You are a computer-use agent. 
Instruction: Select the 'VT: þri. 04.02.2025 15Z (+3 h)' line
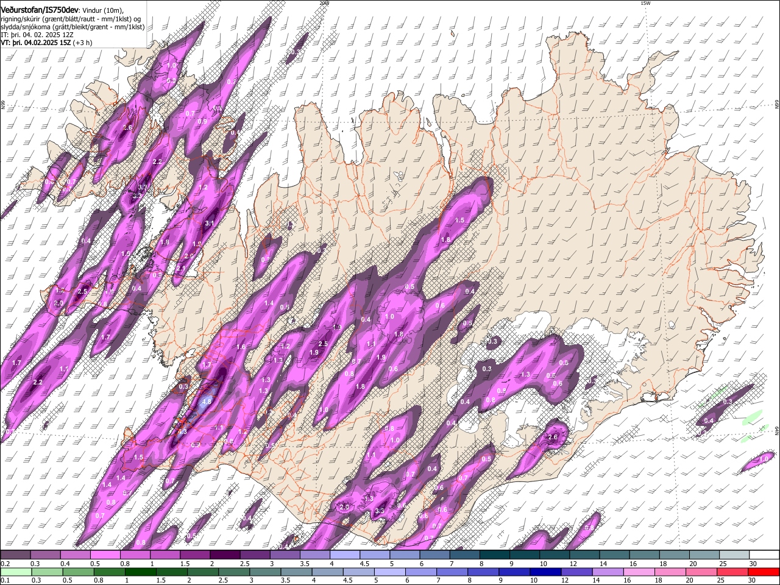point(47,43)
